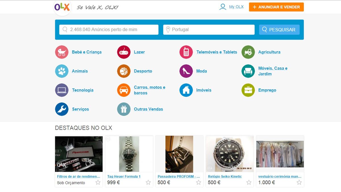
Task: Click the Moda high heel icon
Action: (x=186, y=71)
